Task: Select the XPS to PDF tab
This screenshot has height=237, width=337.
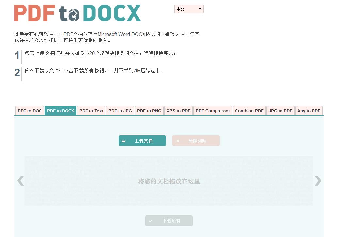Action: (178, 111)
